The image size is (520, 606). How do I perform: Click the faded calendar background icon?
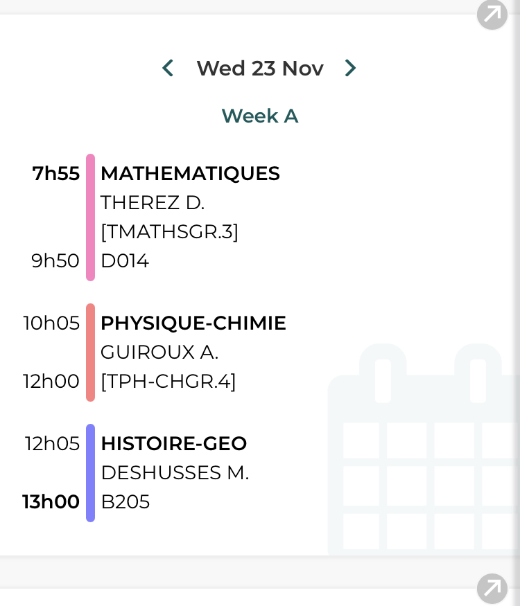tap(423, 450)
